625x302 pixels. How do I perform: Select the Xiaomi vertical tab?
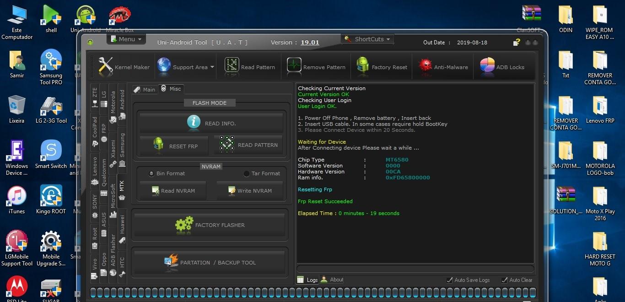coord(113,155)
